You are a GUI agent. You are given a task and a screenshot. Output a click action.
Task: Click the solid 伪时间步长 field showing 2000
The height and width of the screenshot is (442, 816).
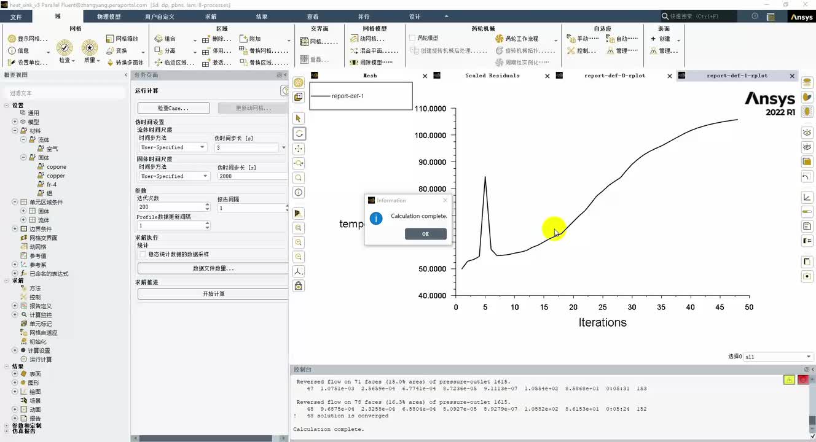[252, 176]
